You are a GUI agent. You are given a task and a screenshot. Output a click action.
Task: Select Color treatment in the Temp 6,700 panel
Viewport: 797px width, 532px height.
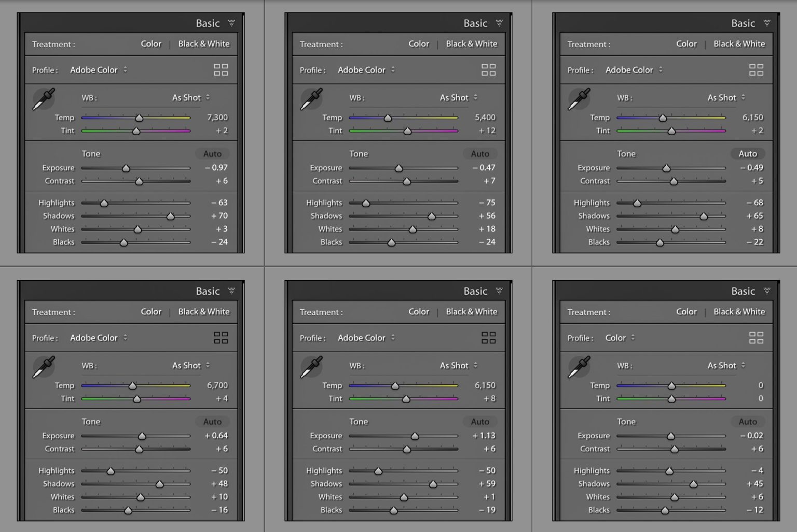(x=151, y=312)
